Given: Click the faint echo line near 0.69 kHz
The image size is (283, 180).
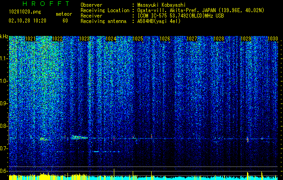Looking at the screenshot, I should (x=107, y=152).
